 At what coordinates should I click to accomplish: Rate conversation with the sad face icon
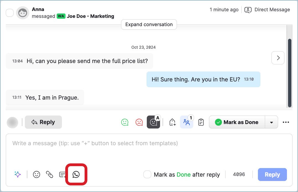[x=139, y=122]
